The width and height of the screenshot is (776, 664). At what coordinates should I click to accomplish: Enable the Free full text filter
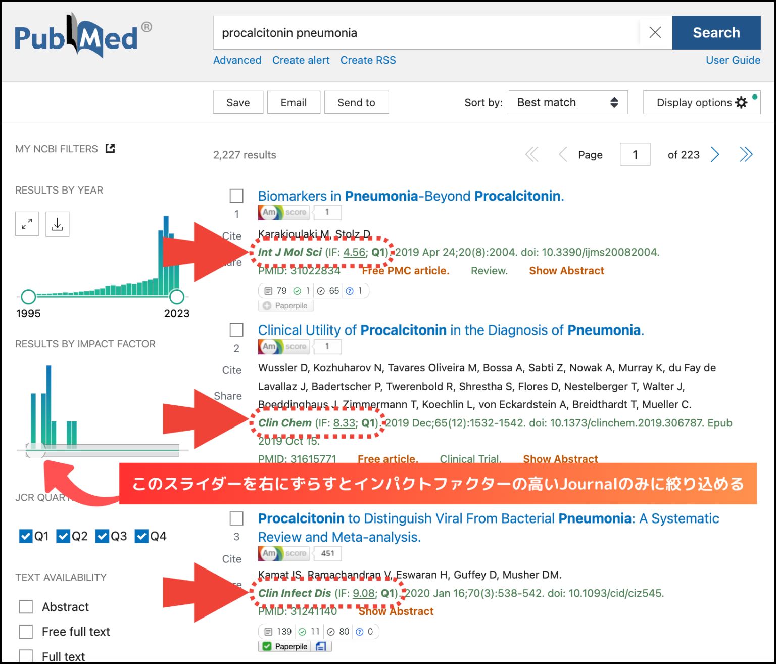coord(26,631)
